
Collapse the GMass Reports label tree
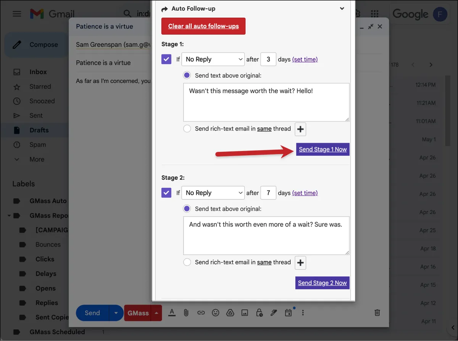coord(9,216)
